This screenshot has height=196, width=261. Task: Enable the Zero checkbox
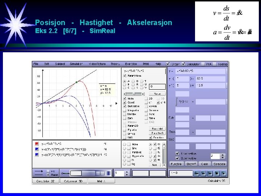[x=124, y=118]
